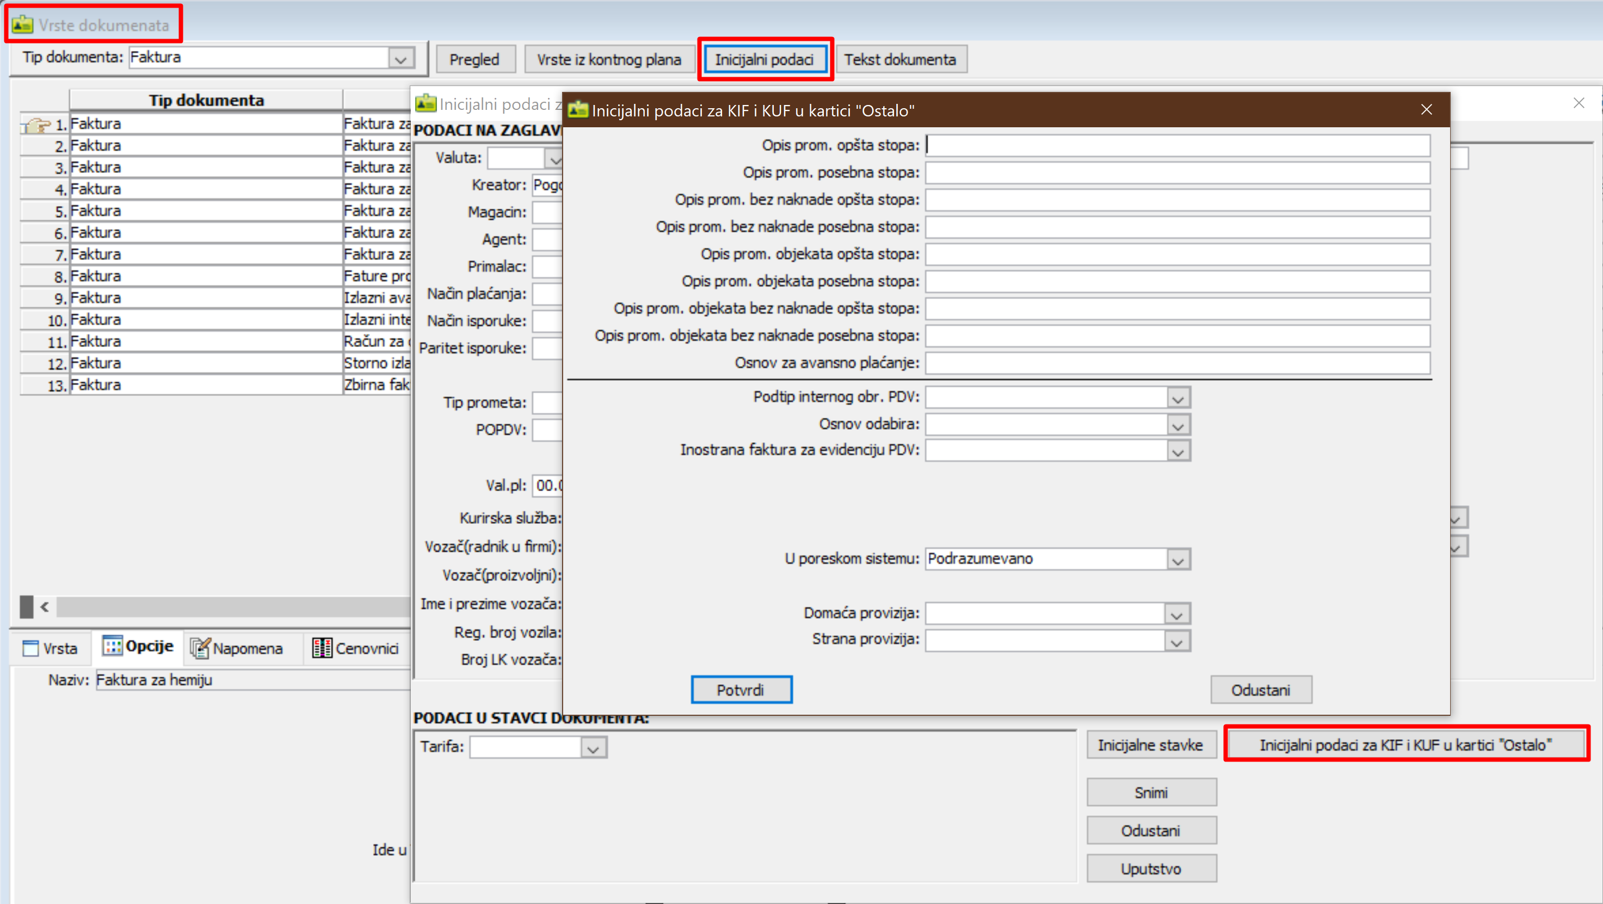Expand Podtip internog obr. PDV dropdown
The image size is (1603, 904).
coord(1177,398)
